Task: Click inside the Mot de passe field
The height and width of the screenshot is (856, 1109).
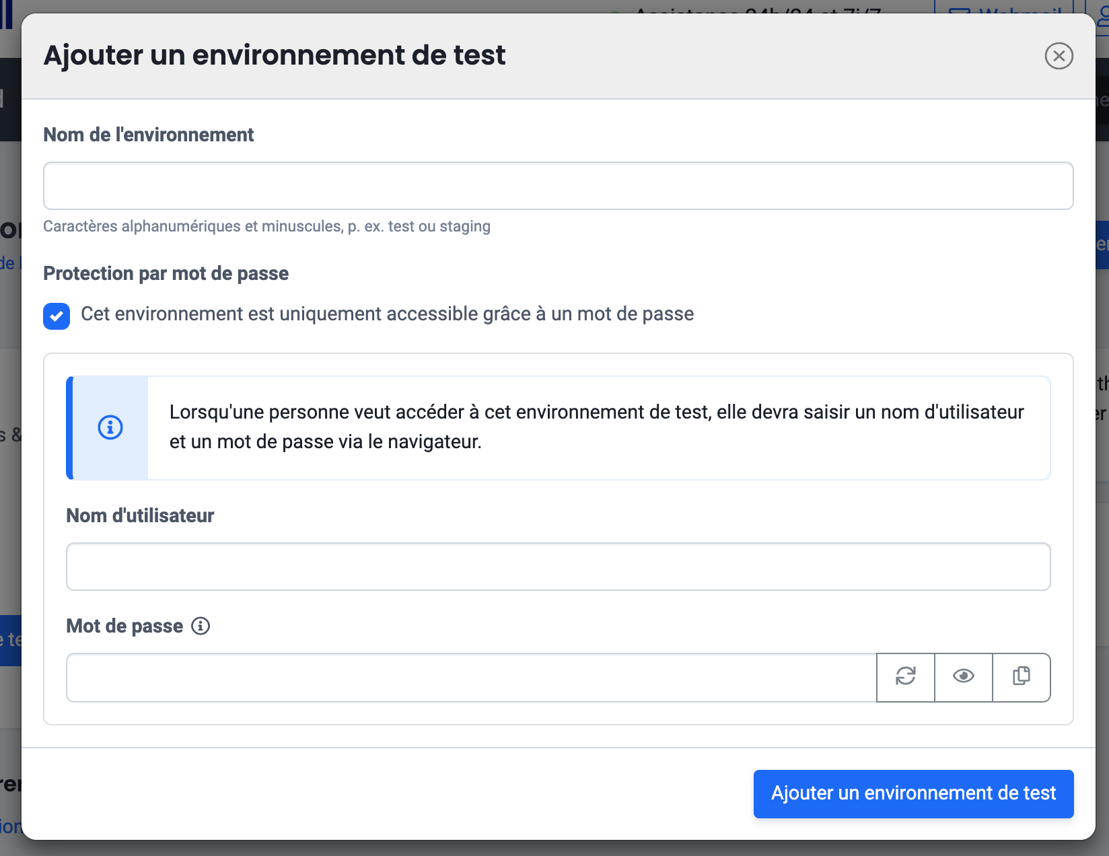Action: coord(471,678)
